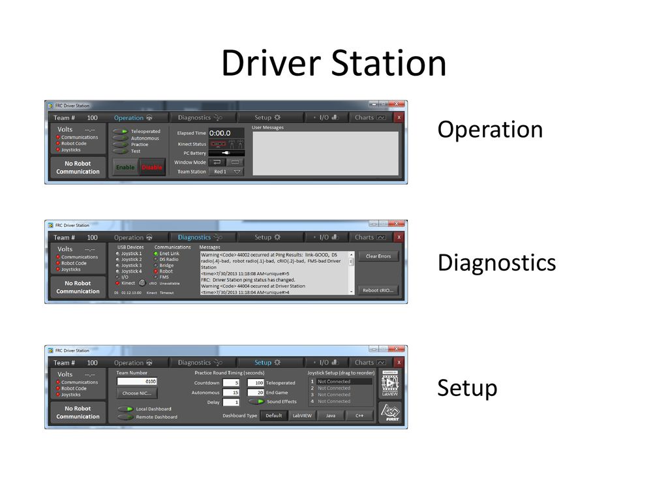The width and height of the screenshot is (668, 501).
Task: Click the red Disable button
Action: click(151, 168)
